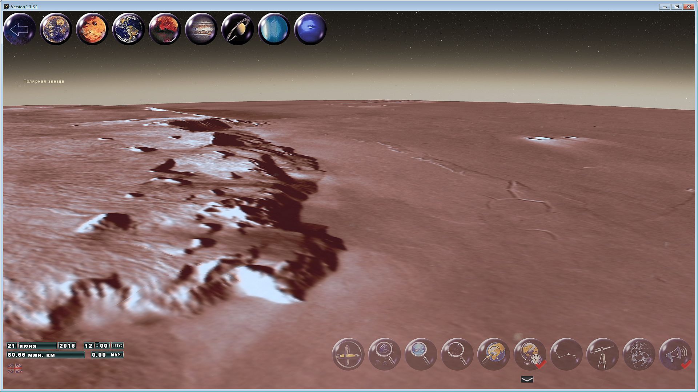The height and width of the screenshot is (392, 698).
Task: Select the Saturn planet icon
Action: coord(237,29)
